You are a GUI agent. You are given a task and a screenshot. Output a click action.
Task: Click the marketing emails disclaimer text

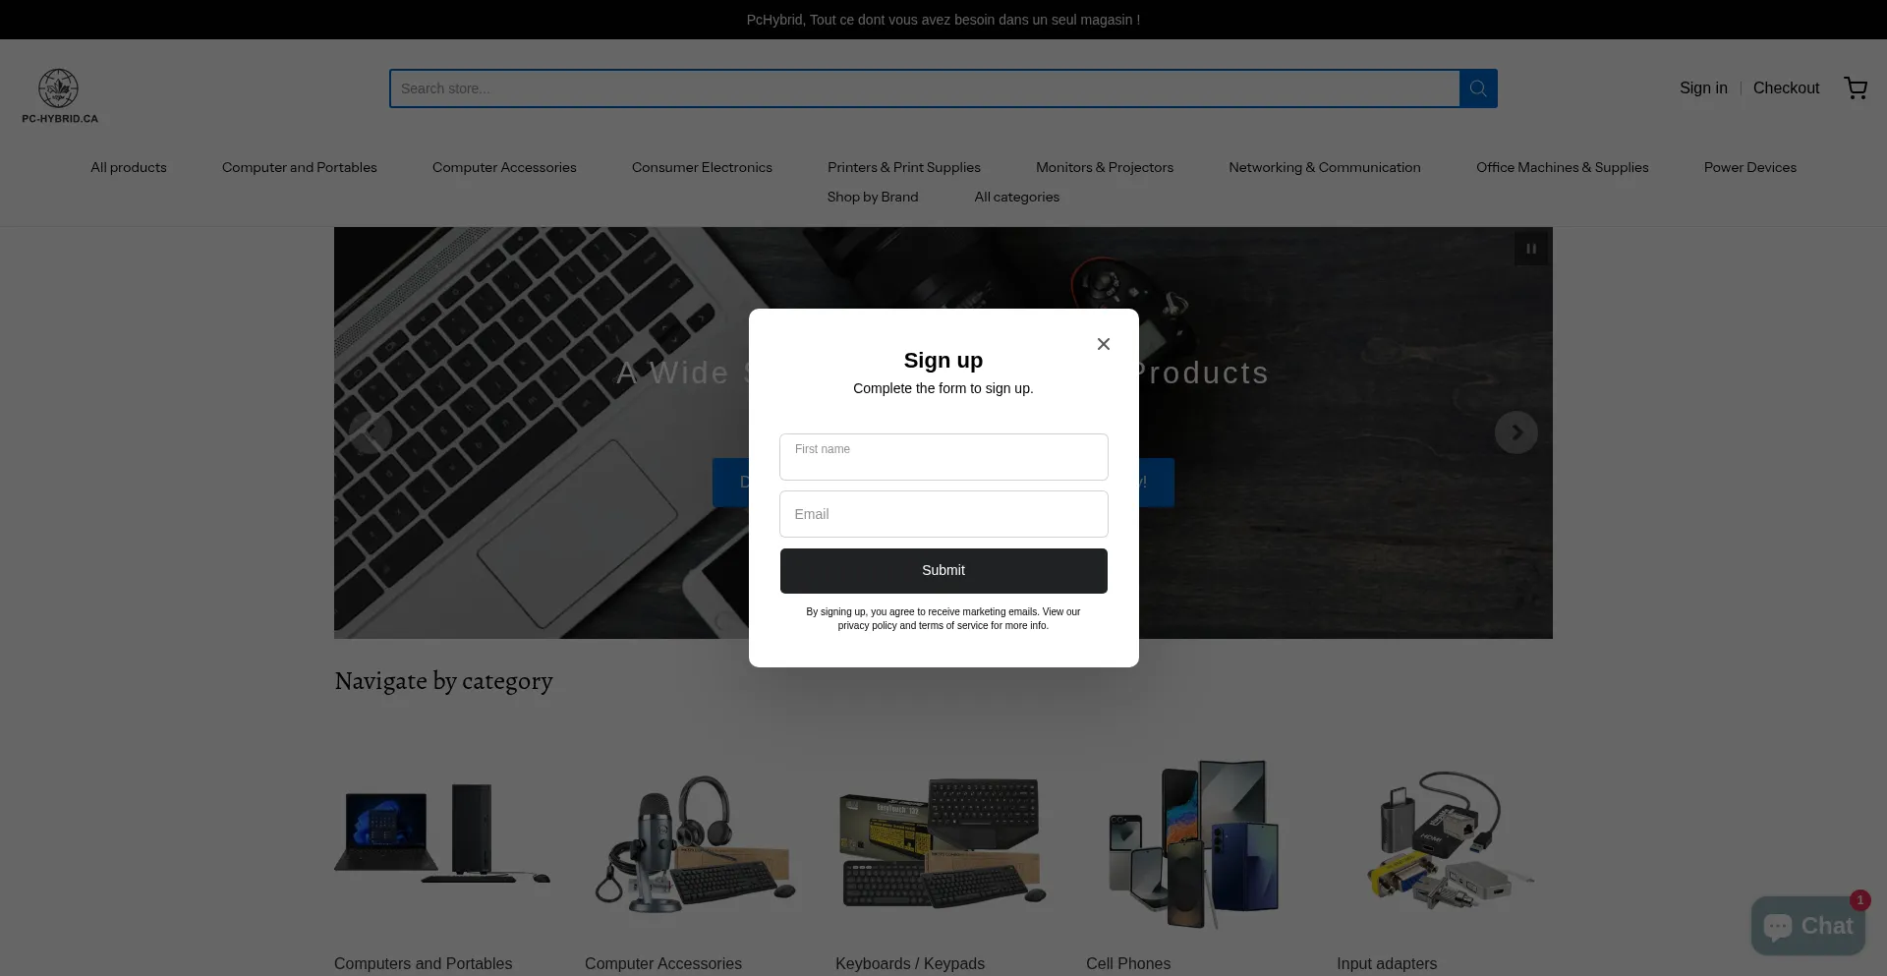(943, 618)
